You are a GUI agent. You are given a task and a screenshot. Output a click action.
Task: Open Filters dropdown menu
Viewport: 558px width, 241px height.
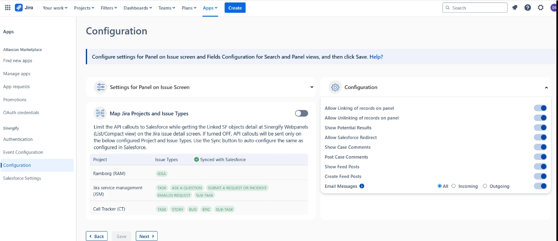[109, 8]
